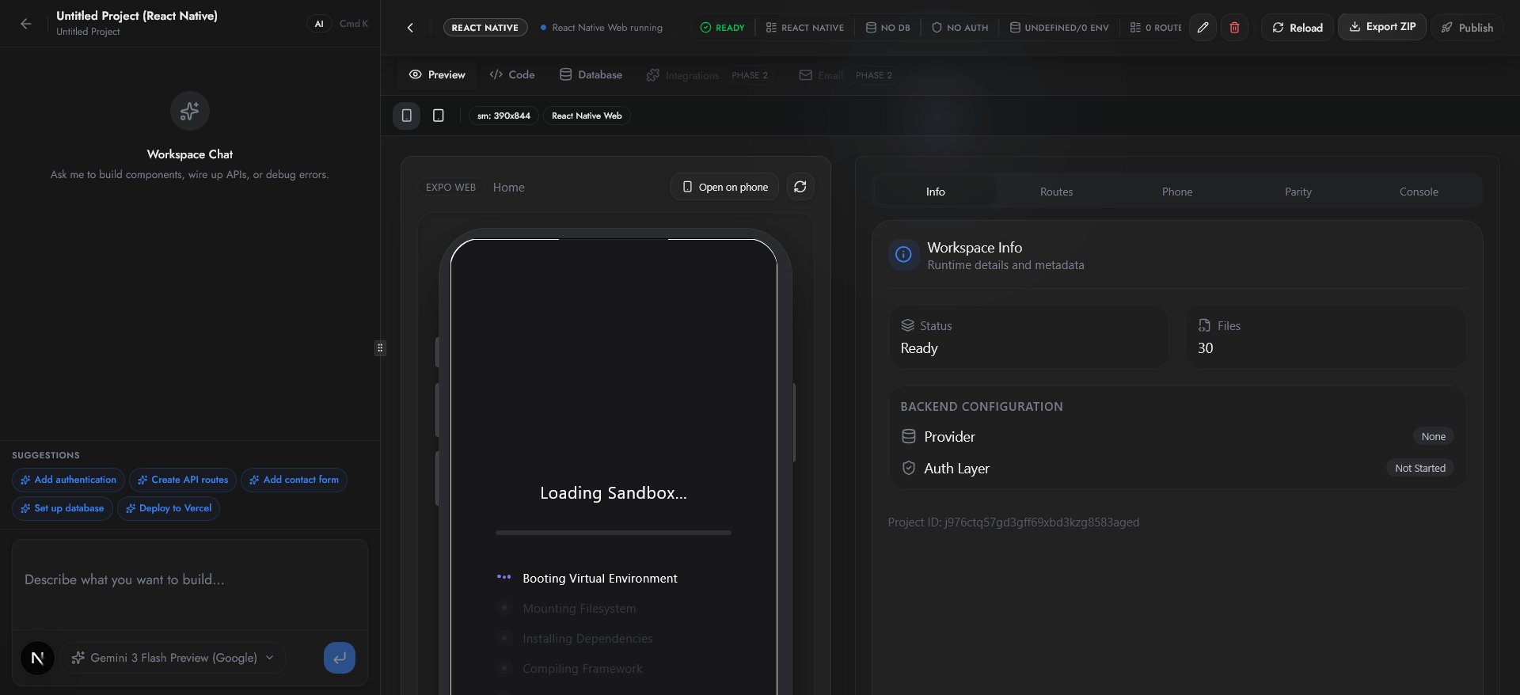Viewport: 1520px width, 695px height.
Task: Click the REACT NATIVE pill badge
Action: (485, 28)
